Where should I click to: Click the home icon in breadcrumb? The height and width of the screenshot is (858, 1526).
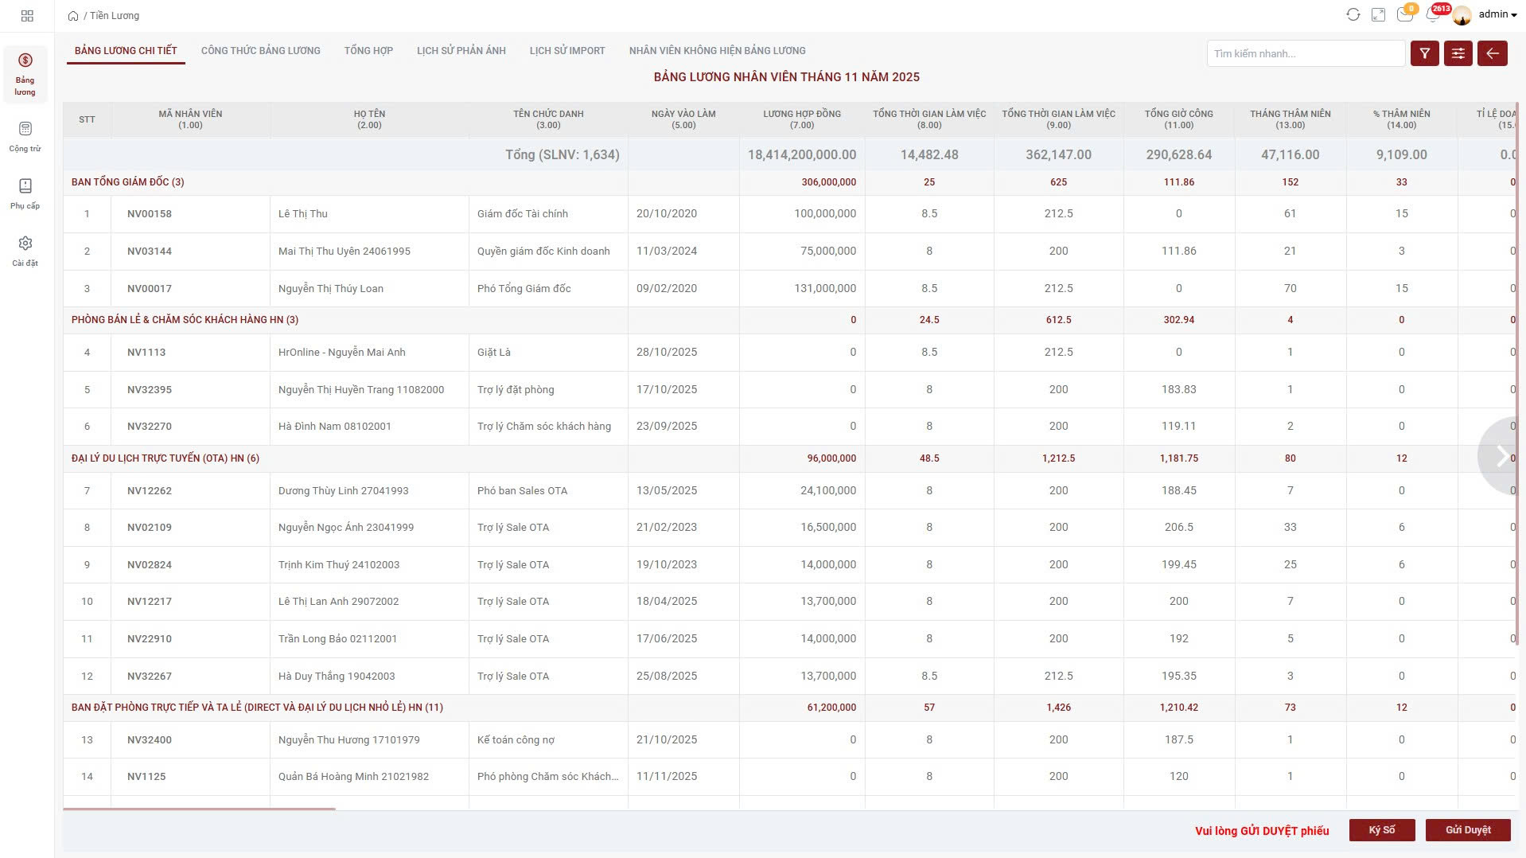coord(73,16)
